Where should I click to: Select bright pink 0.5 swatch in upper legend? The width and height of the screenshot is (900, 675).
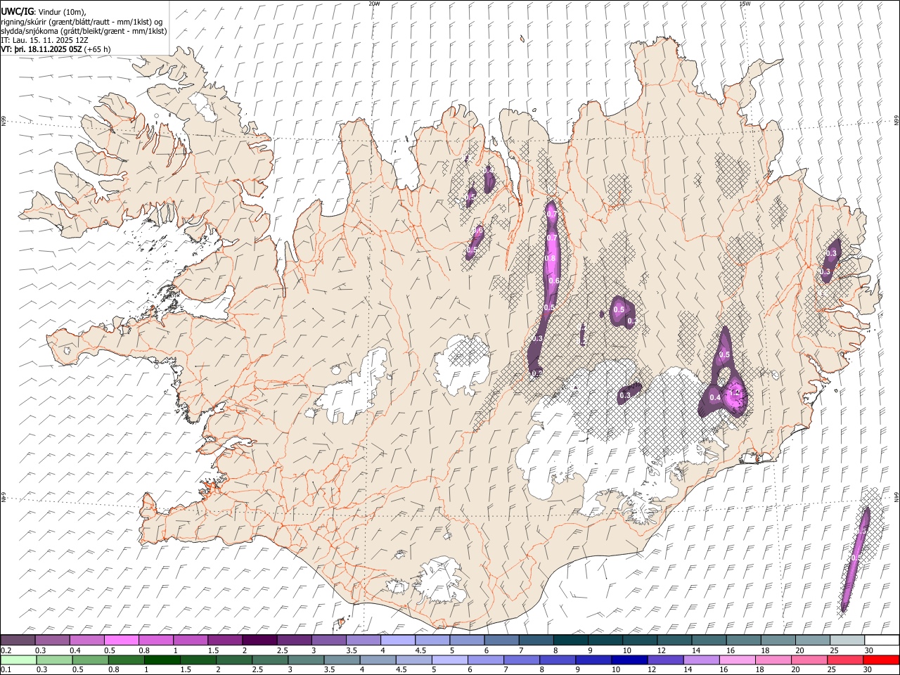pos(122,640)
